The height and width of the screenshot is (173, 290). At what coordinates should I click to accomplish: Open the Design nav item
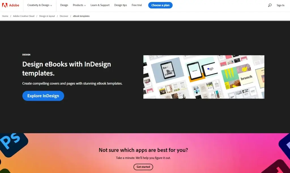(x=64, y=5)
